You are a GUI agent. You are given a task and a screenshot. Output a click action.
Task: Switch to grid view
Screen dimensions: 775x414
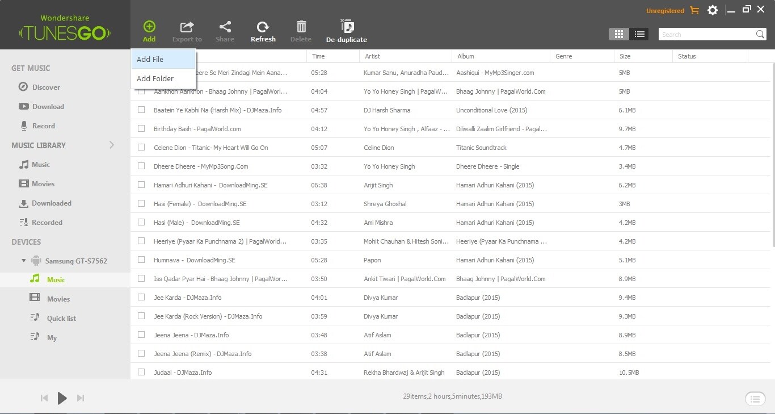pos(619,34)
